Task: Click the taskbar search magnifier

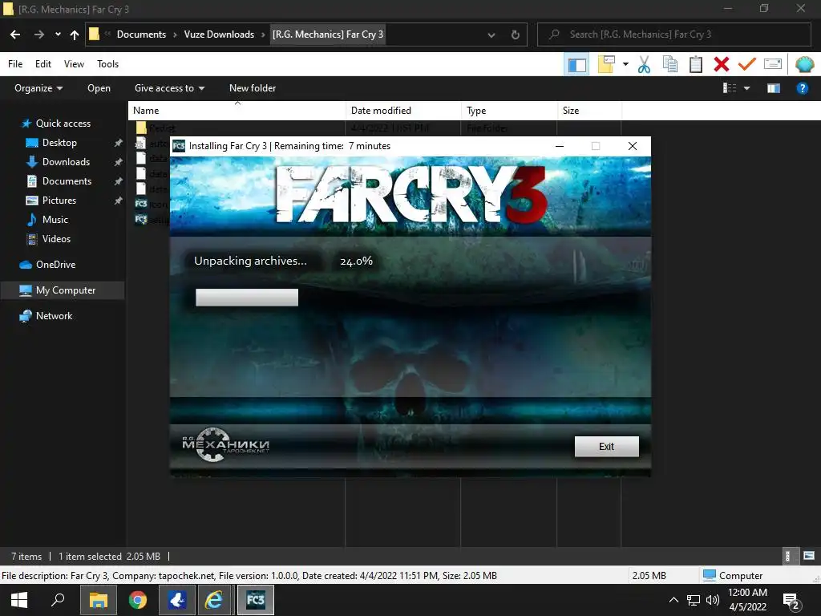Action: [58, 600]
